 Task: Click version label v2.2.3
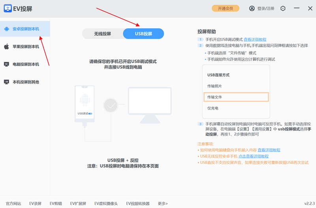point(309,204)
